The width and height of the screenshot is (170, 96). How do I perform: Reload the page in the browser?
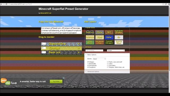coord(6,4)
